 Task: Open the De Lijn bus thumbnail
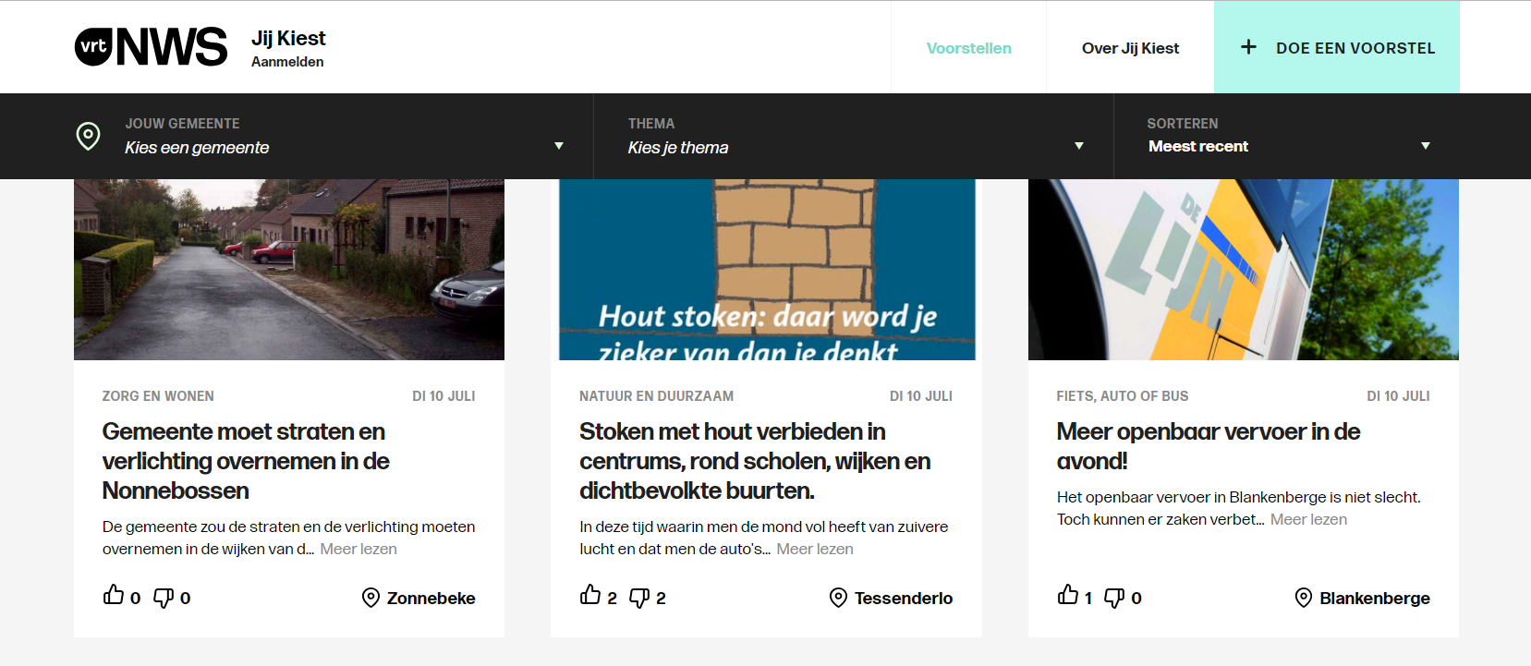(x=1243, y=269)
